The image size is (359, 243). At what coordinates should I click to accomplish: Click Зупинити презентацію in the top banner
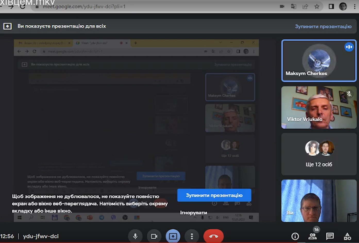tap(323, 26)
